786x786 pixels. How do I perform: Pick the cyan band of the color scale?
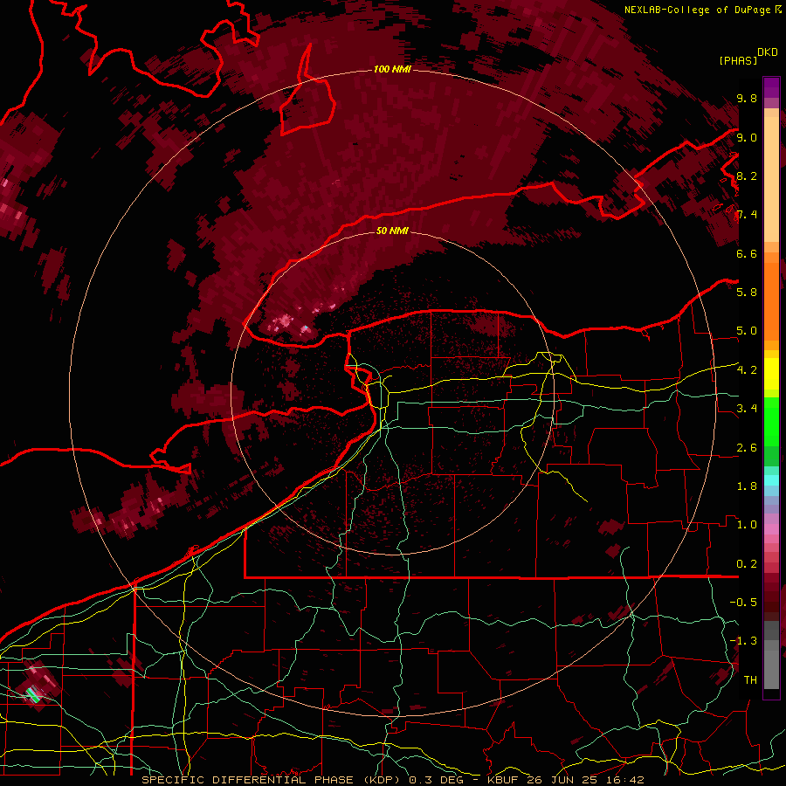771,479
